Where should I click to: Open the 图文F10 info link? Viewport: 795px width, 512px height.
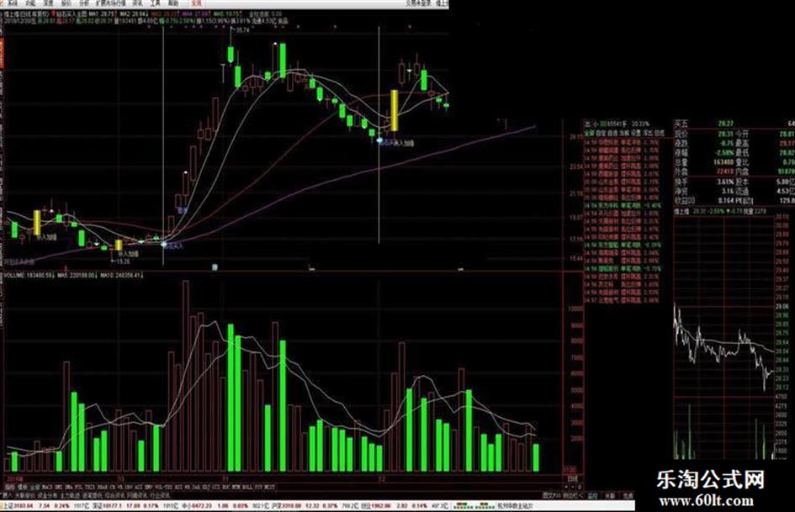(x=551, y=496)
